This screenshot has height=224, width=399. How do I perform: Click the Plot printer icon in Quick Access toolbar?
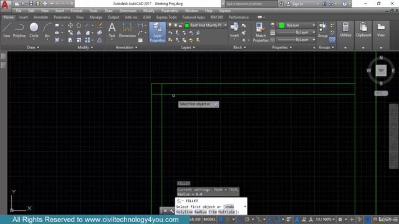[45, 4]
